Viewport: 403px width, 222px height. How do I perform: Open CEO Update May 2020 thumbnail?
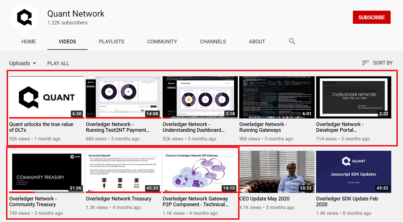[x=277, y=171]
